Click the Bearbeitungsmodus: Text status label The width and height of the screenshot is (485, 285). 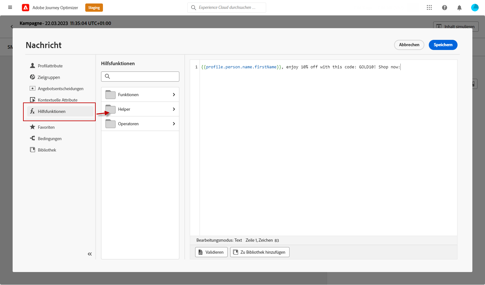point(219,240)
